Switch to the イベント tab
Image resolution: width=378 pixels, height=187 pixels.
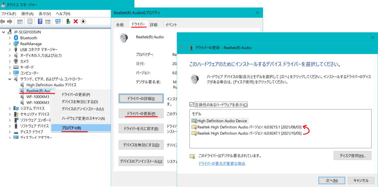(171, 24)
